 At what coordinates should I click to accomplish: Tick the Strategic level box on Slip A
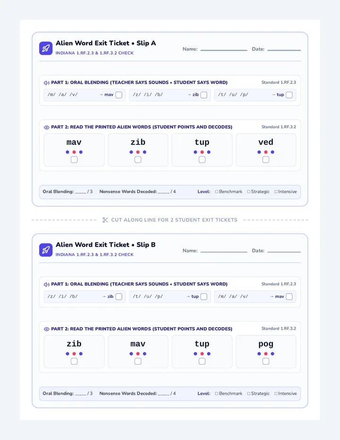248,192
